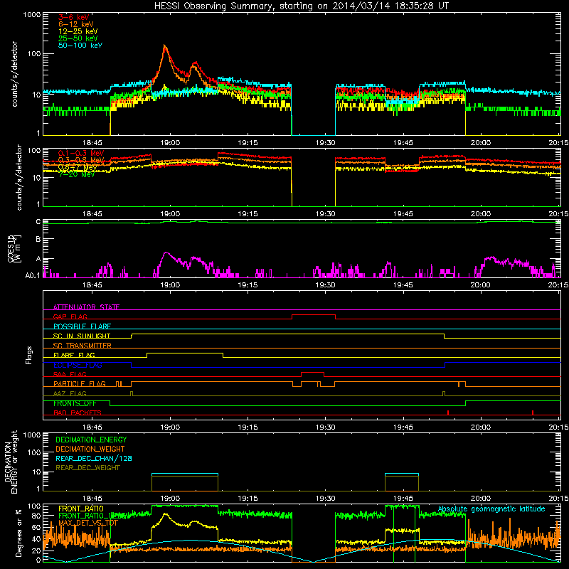
Task: Click the 18:45 tick under the decimation panel
Action: pyautogui.click(x=92, y=499)
